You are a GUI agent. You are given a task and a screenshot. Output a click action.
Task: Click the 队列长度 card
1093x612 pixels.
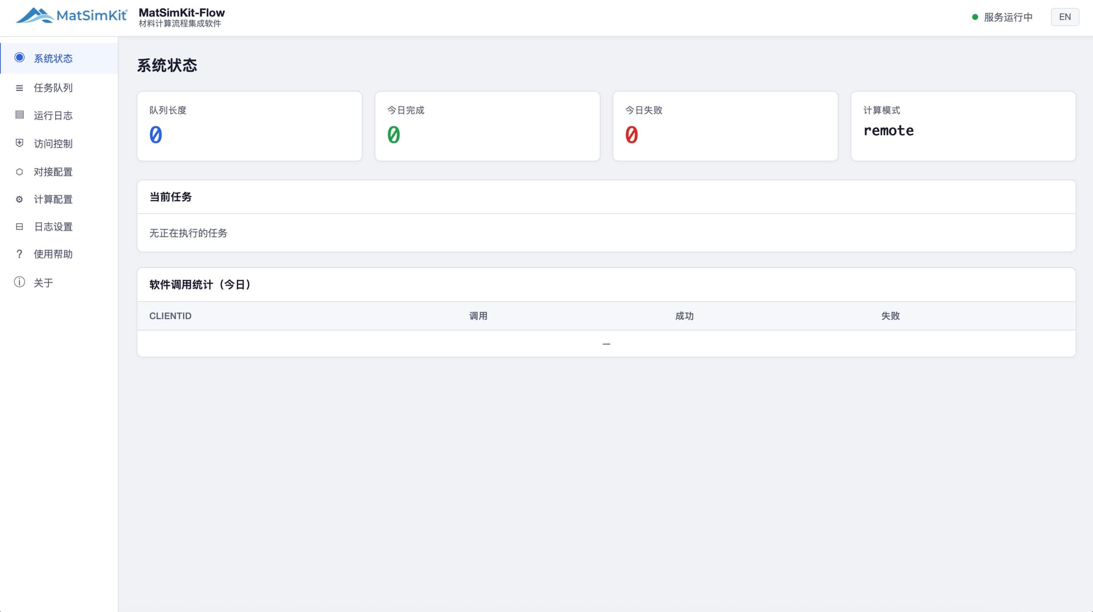point(249,126)
